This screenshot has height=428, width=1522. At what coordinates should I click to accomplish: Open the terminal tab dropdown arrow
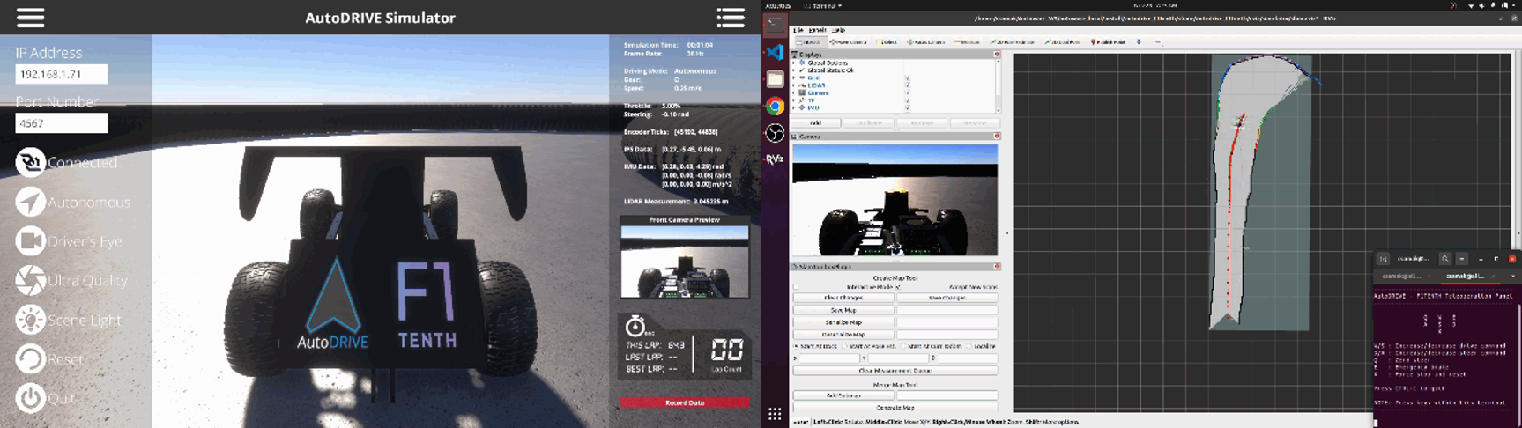point(1513,277)
